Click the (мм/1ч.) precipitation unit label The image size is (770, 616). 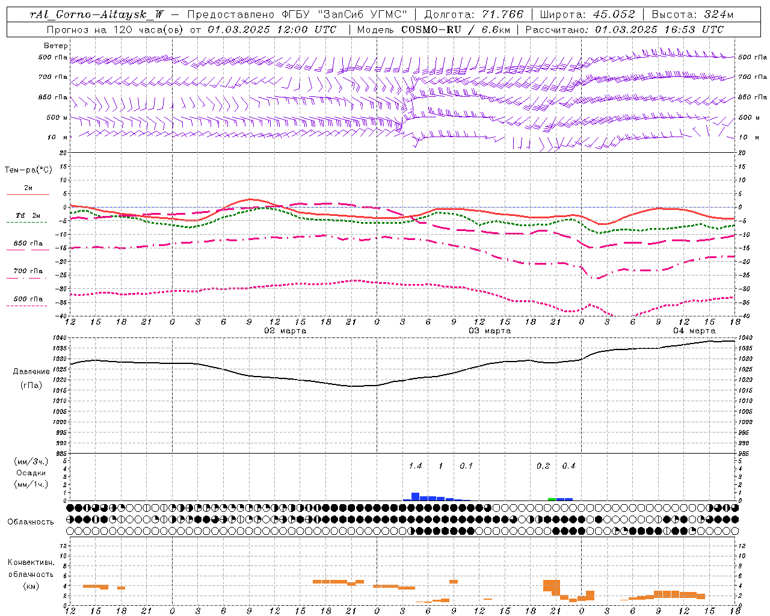pyautogui.click(x=31, y=485)
